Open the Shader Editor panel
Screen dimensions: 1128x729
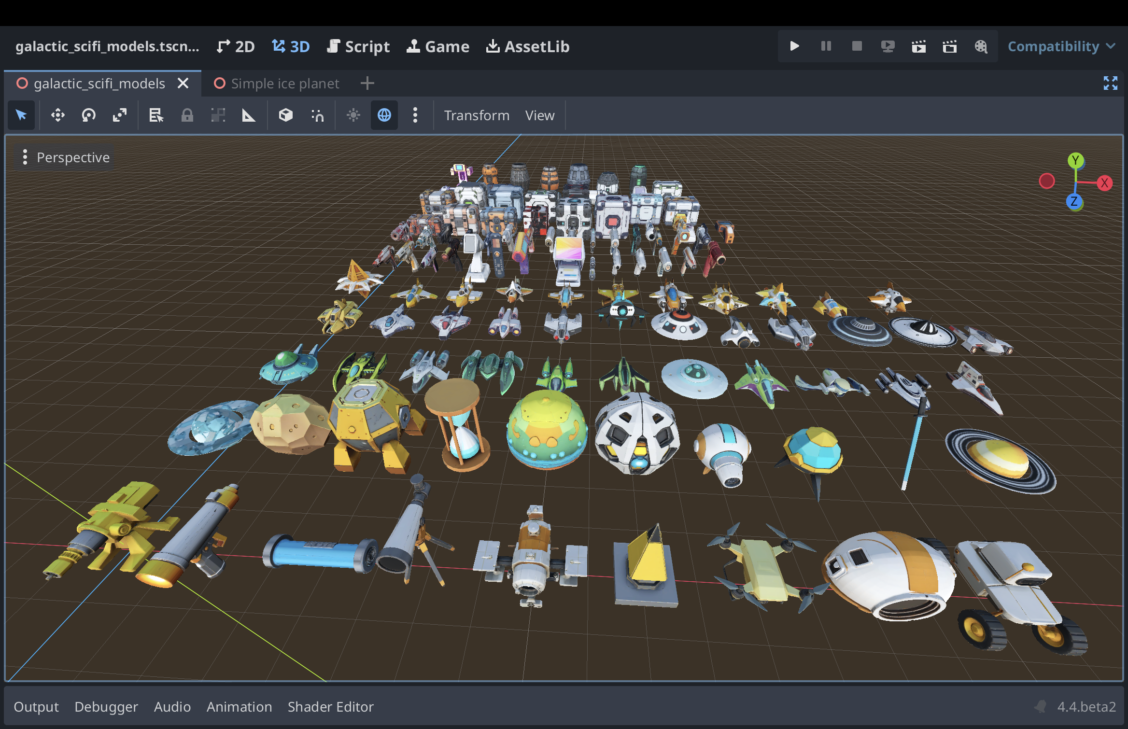pos(331,707)
